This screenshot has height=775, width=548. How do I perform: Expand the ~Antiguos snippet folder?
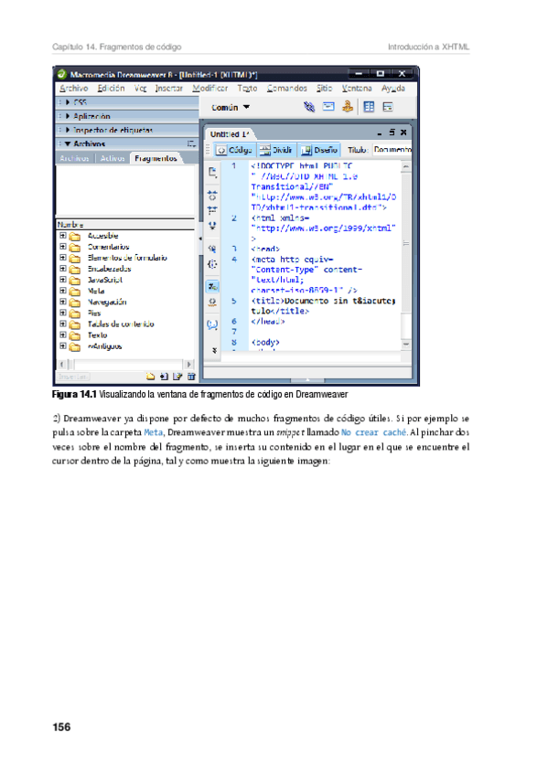tap(63, 345)
